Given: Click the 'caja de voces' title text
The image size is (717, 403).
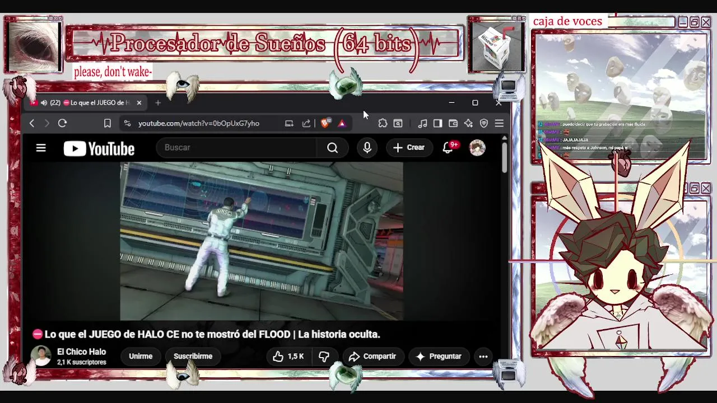Looking at the screenshot, I should click(567, 21).
